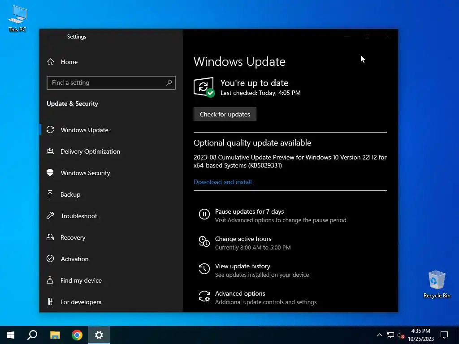This screenshot has height=344, width=459.
Task: Click the Download and install link
Action: pyautogui.click(x=222, y=182)
